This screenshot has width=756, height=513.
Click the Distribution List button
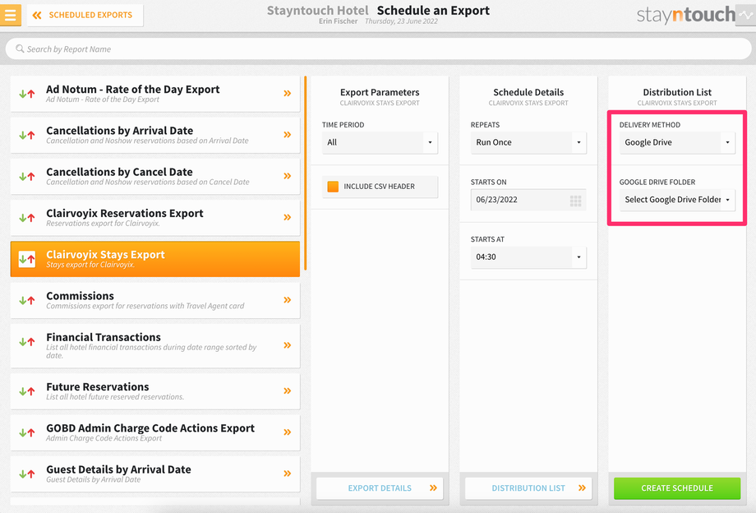[528, 488]
